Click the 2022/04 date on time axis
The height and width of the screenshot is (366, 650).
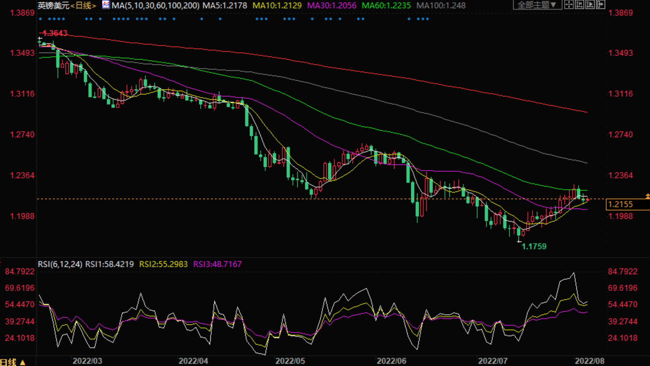click(193, 361)
